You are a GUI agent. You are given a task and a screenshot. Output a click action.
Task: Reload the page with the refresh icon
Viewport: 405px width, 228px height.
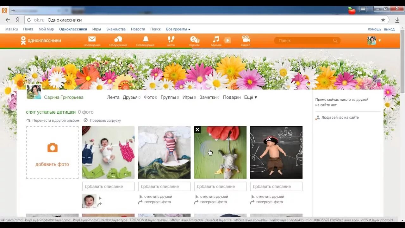[29, 20]
